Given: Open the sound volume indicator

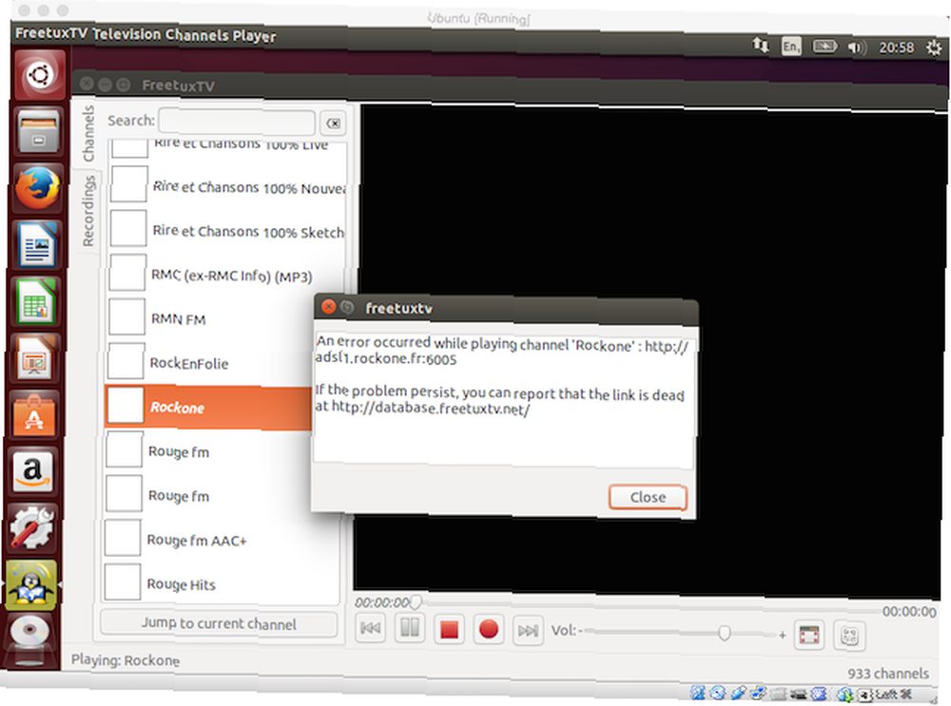Looking at the screenshot, I should 857,48.
